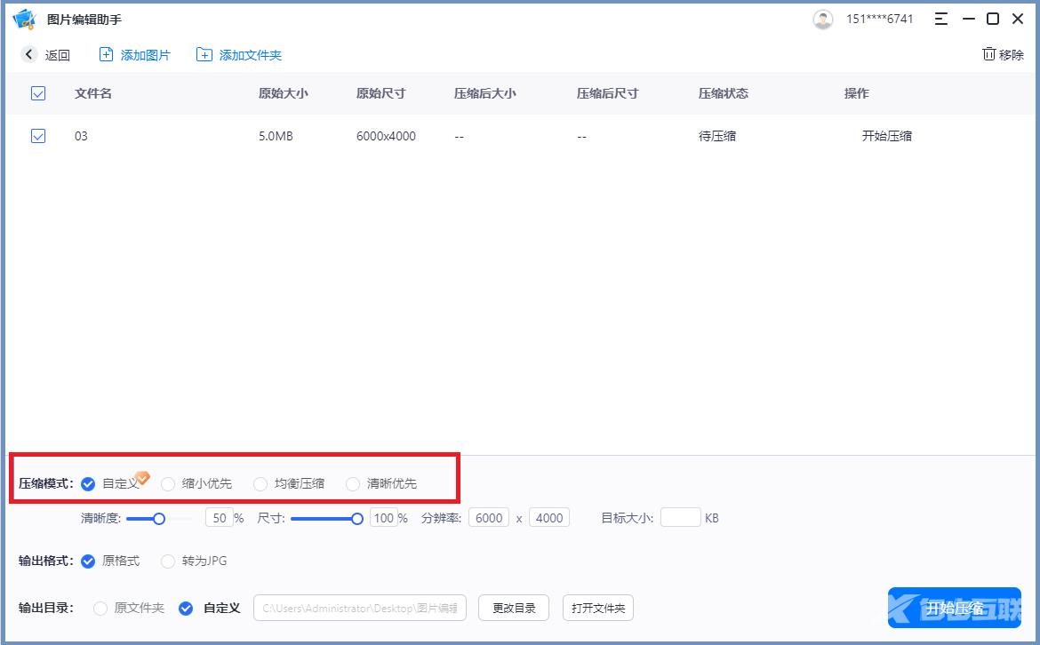Choose 清晰优先 compression mode
Viewport: 1040px width, 645px height.
[353, 484]
